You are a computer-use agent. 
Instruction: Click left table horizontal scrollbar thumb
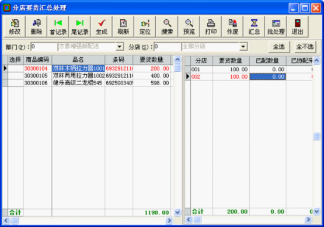click(x=15, y=221)
